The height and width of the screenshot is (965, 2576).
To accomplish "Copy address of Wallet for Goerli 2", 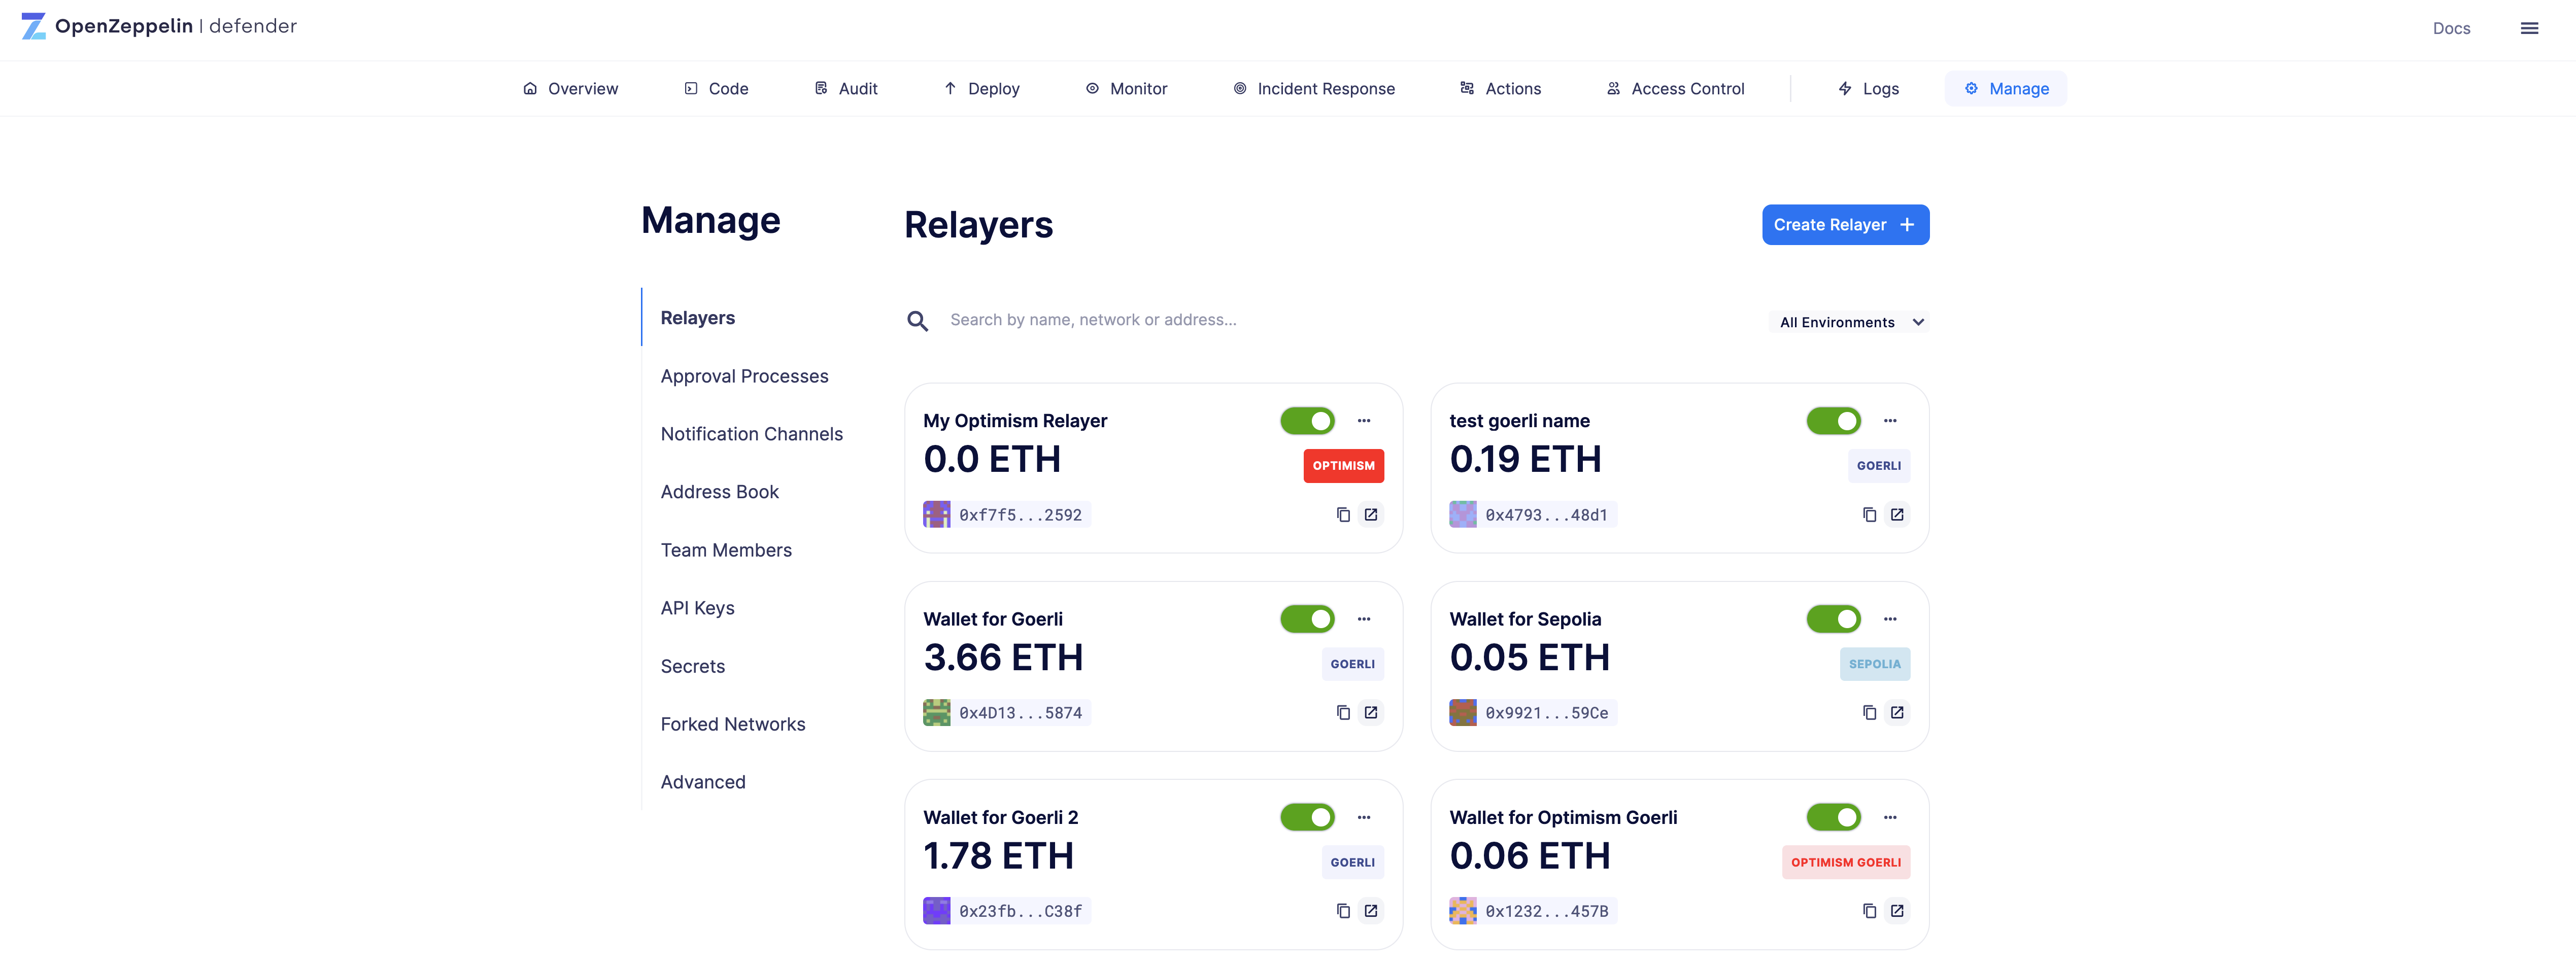I will [x=1343, y=911].
